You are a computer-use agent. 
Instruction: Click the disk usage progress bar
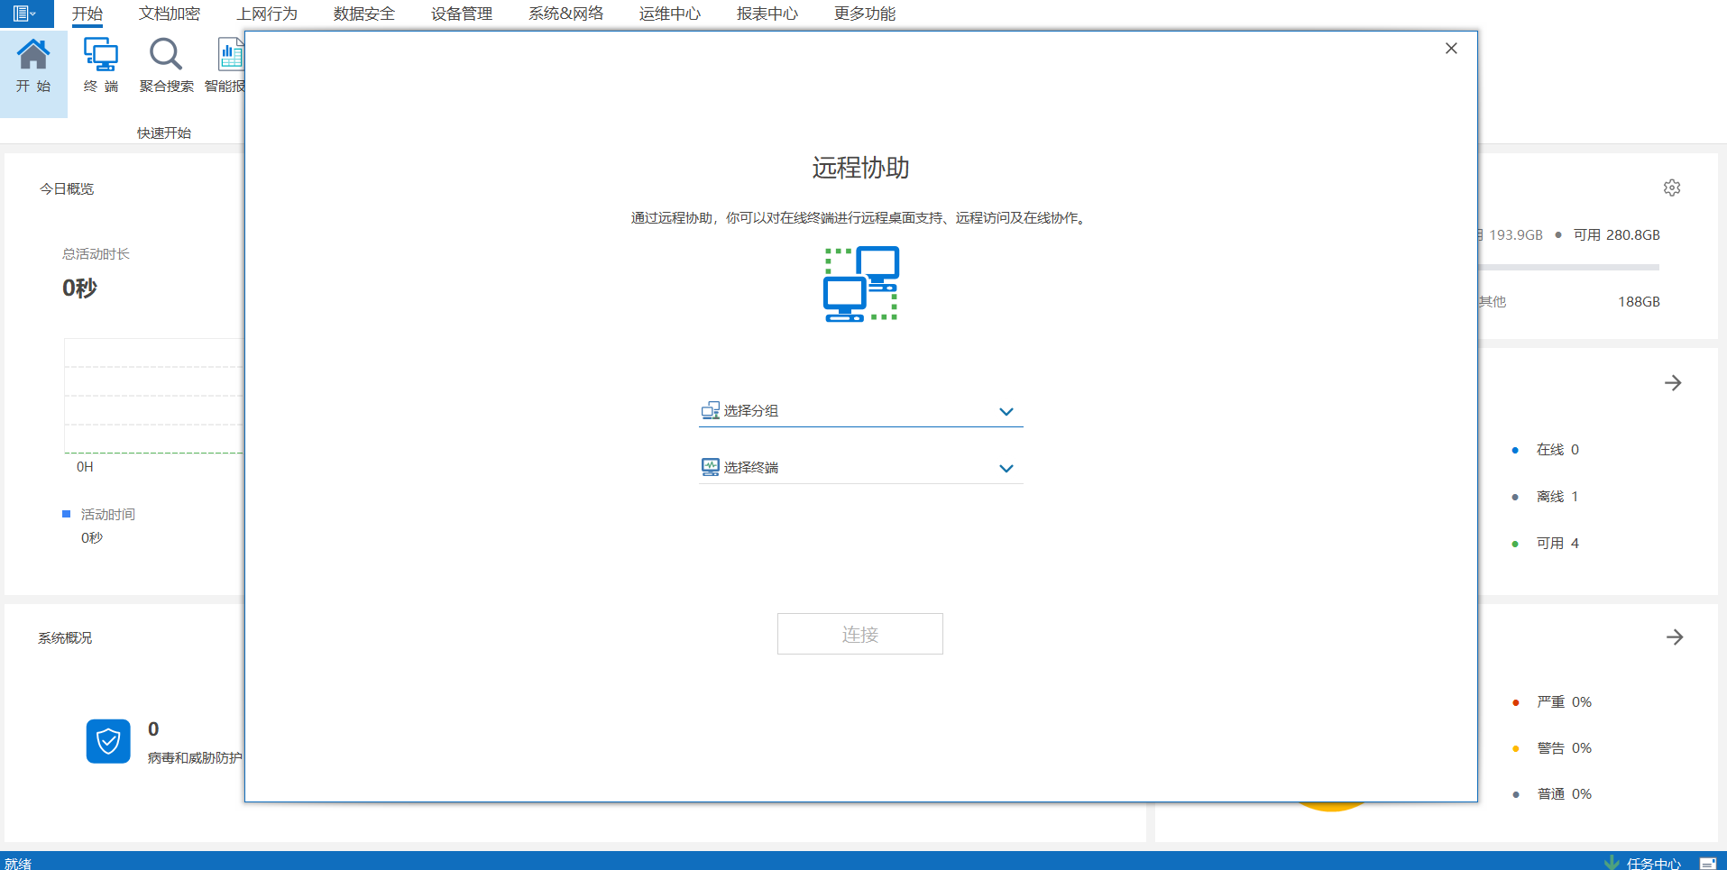tap(1569, 267)
